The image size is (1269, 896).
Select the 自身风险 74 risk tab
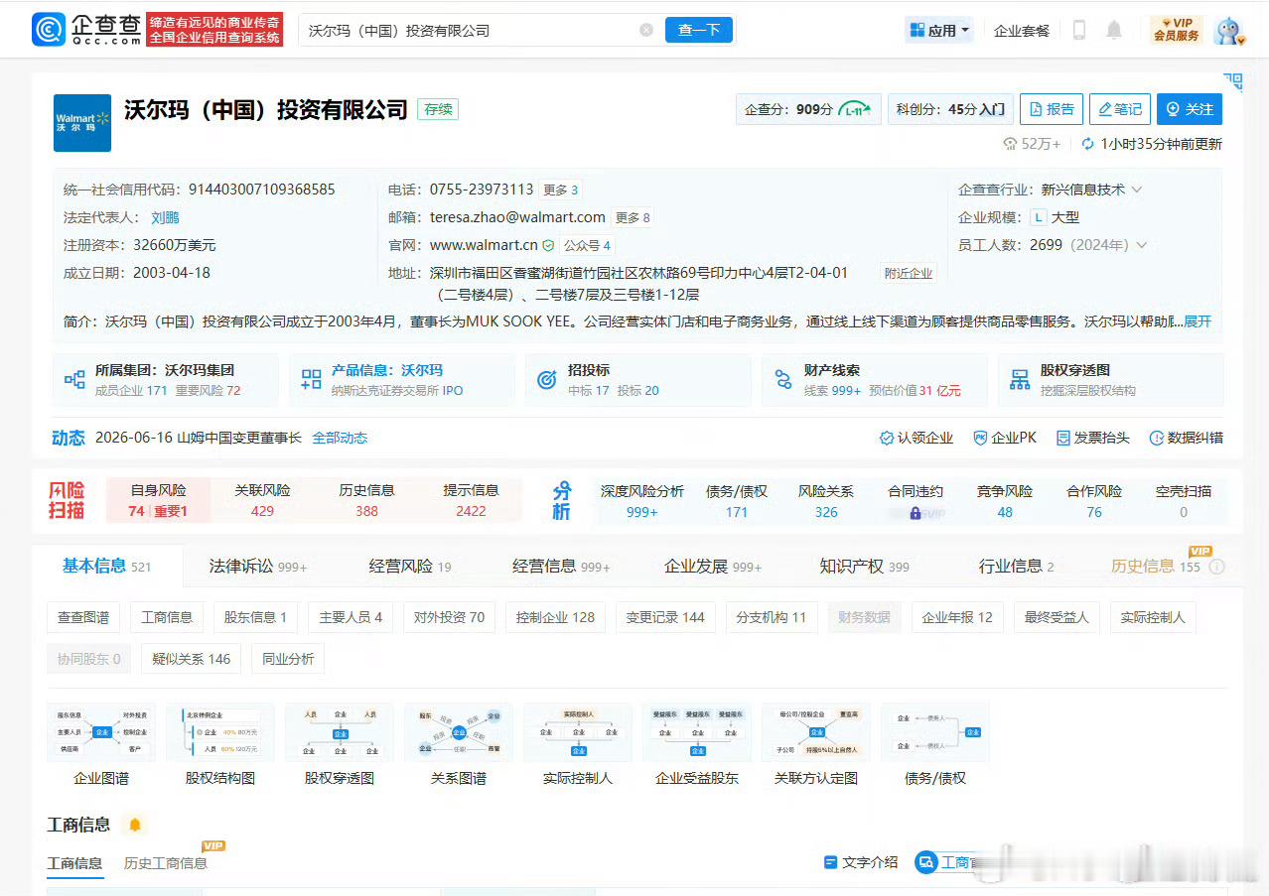(x=158, y=501)
